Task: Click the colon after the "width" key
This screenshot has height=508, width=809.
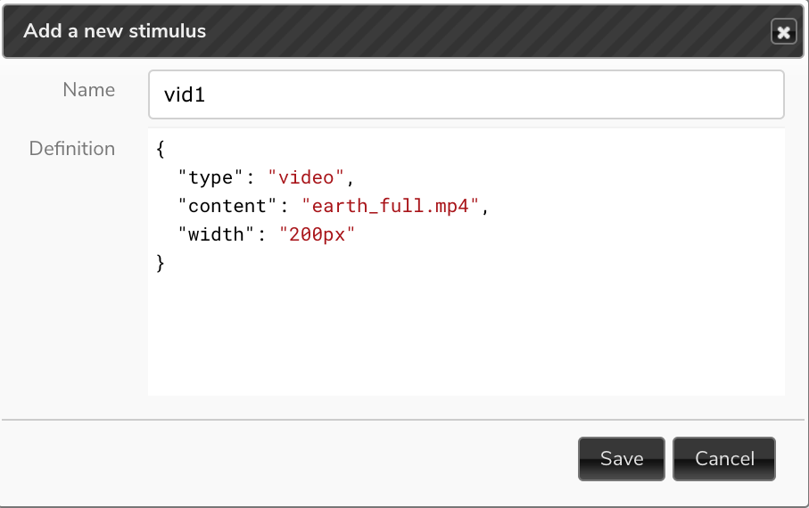Action: pyautogui.click(x=261, y=234)
